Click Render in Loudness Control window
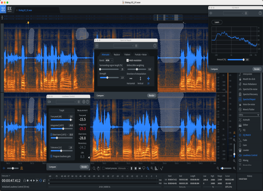Viewport: 263px width, 191px height. coord(84,167)
